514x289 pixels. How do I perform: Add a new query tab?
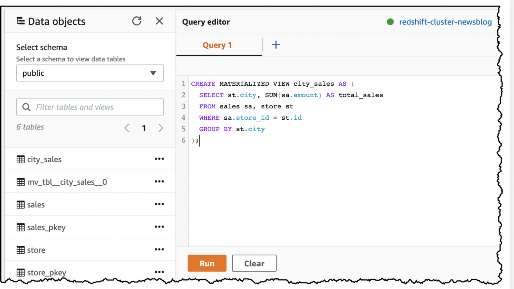click(x=276, y=45)
